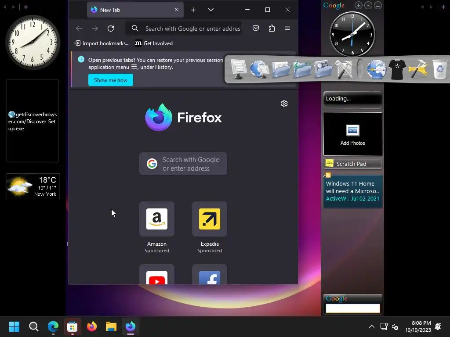Screen dimensions: 450x337
Task: Open File Explorer from taskbar
Action: point(111,326)
